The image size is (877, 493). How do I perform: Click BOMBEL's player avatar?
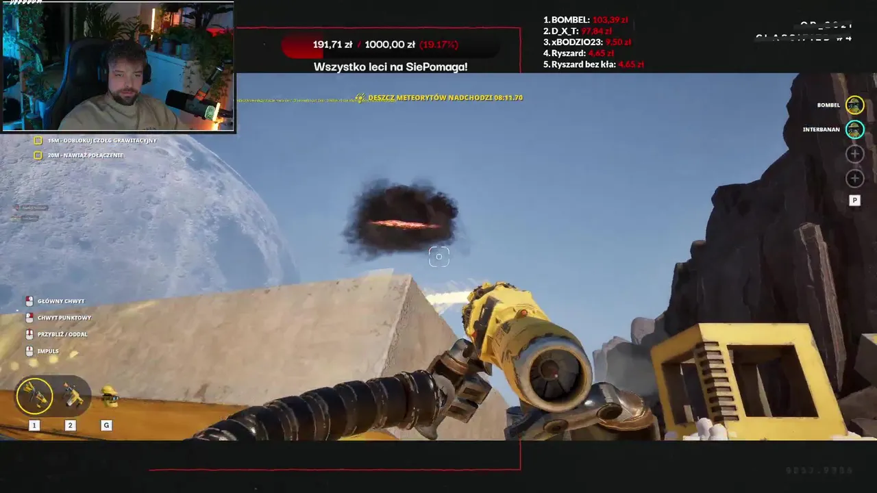(854, 105)
